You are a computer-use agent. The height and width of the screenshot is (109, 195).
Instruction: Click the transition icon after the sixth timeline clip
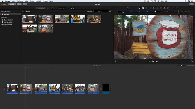click(87, 89)
